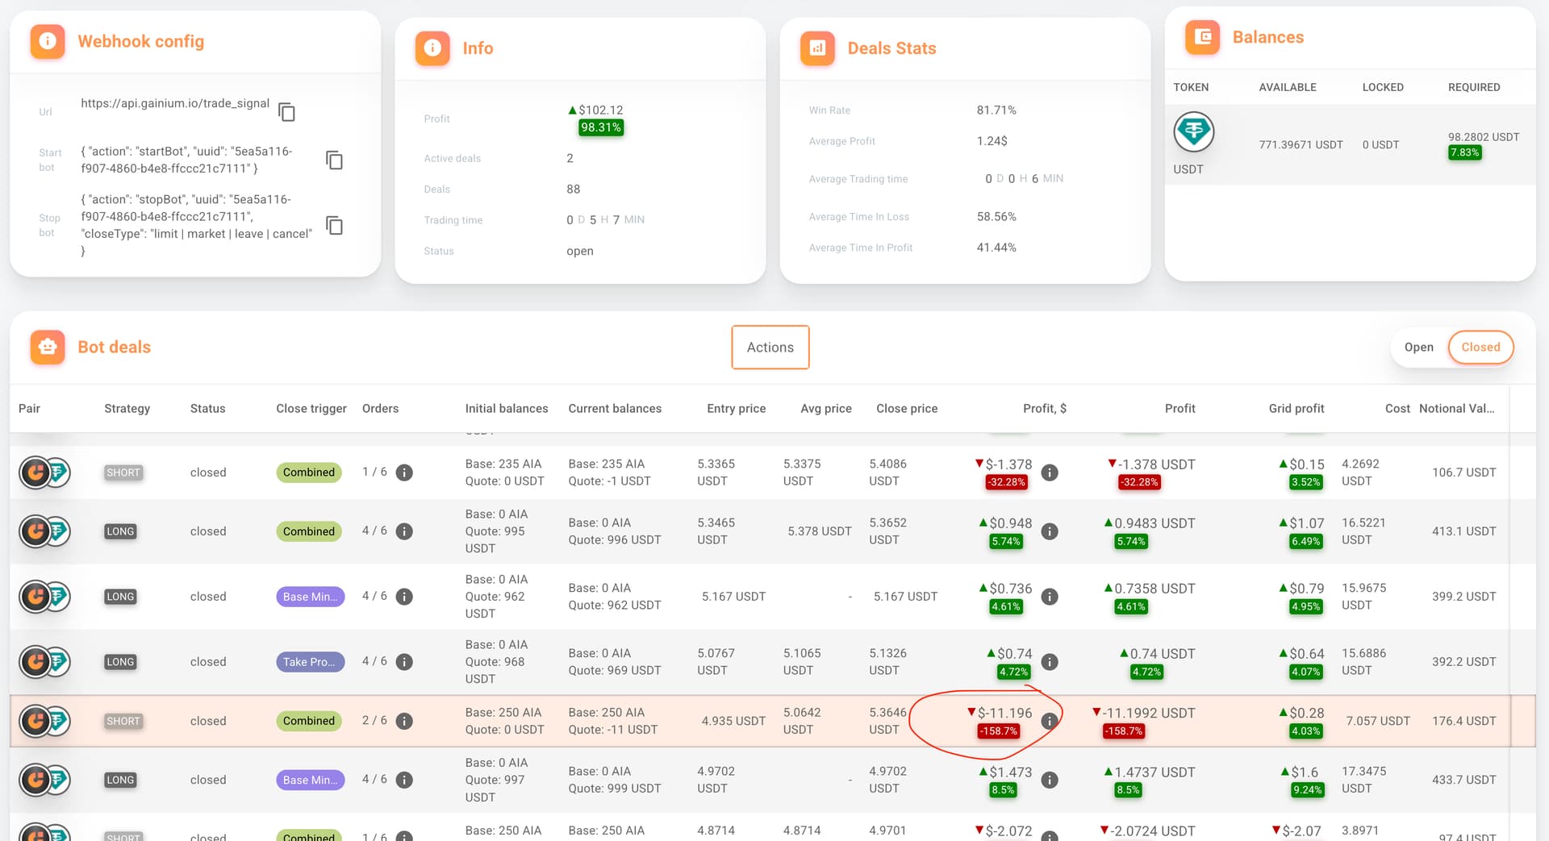Click the Bot deals robot icon
This screenshot has height=841, width=1549.
pos(48,348)
